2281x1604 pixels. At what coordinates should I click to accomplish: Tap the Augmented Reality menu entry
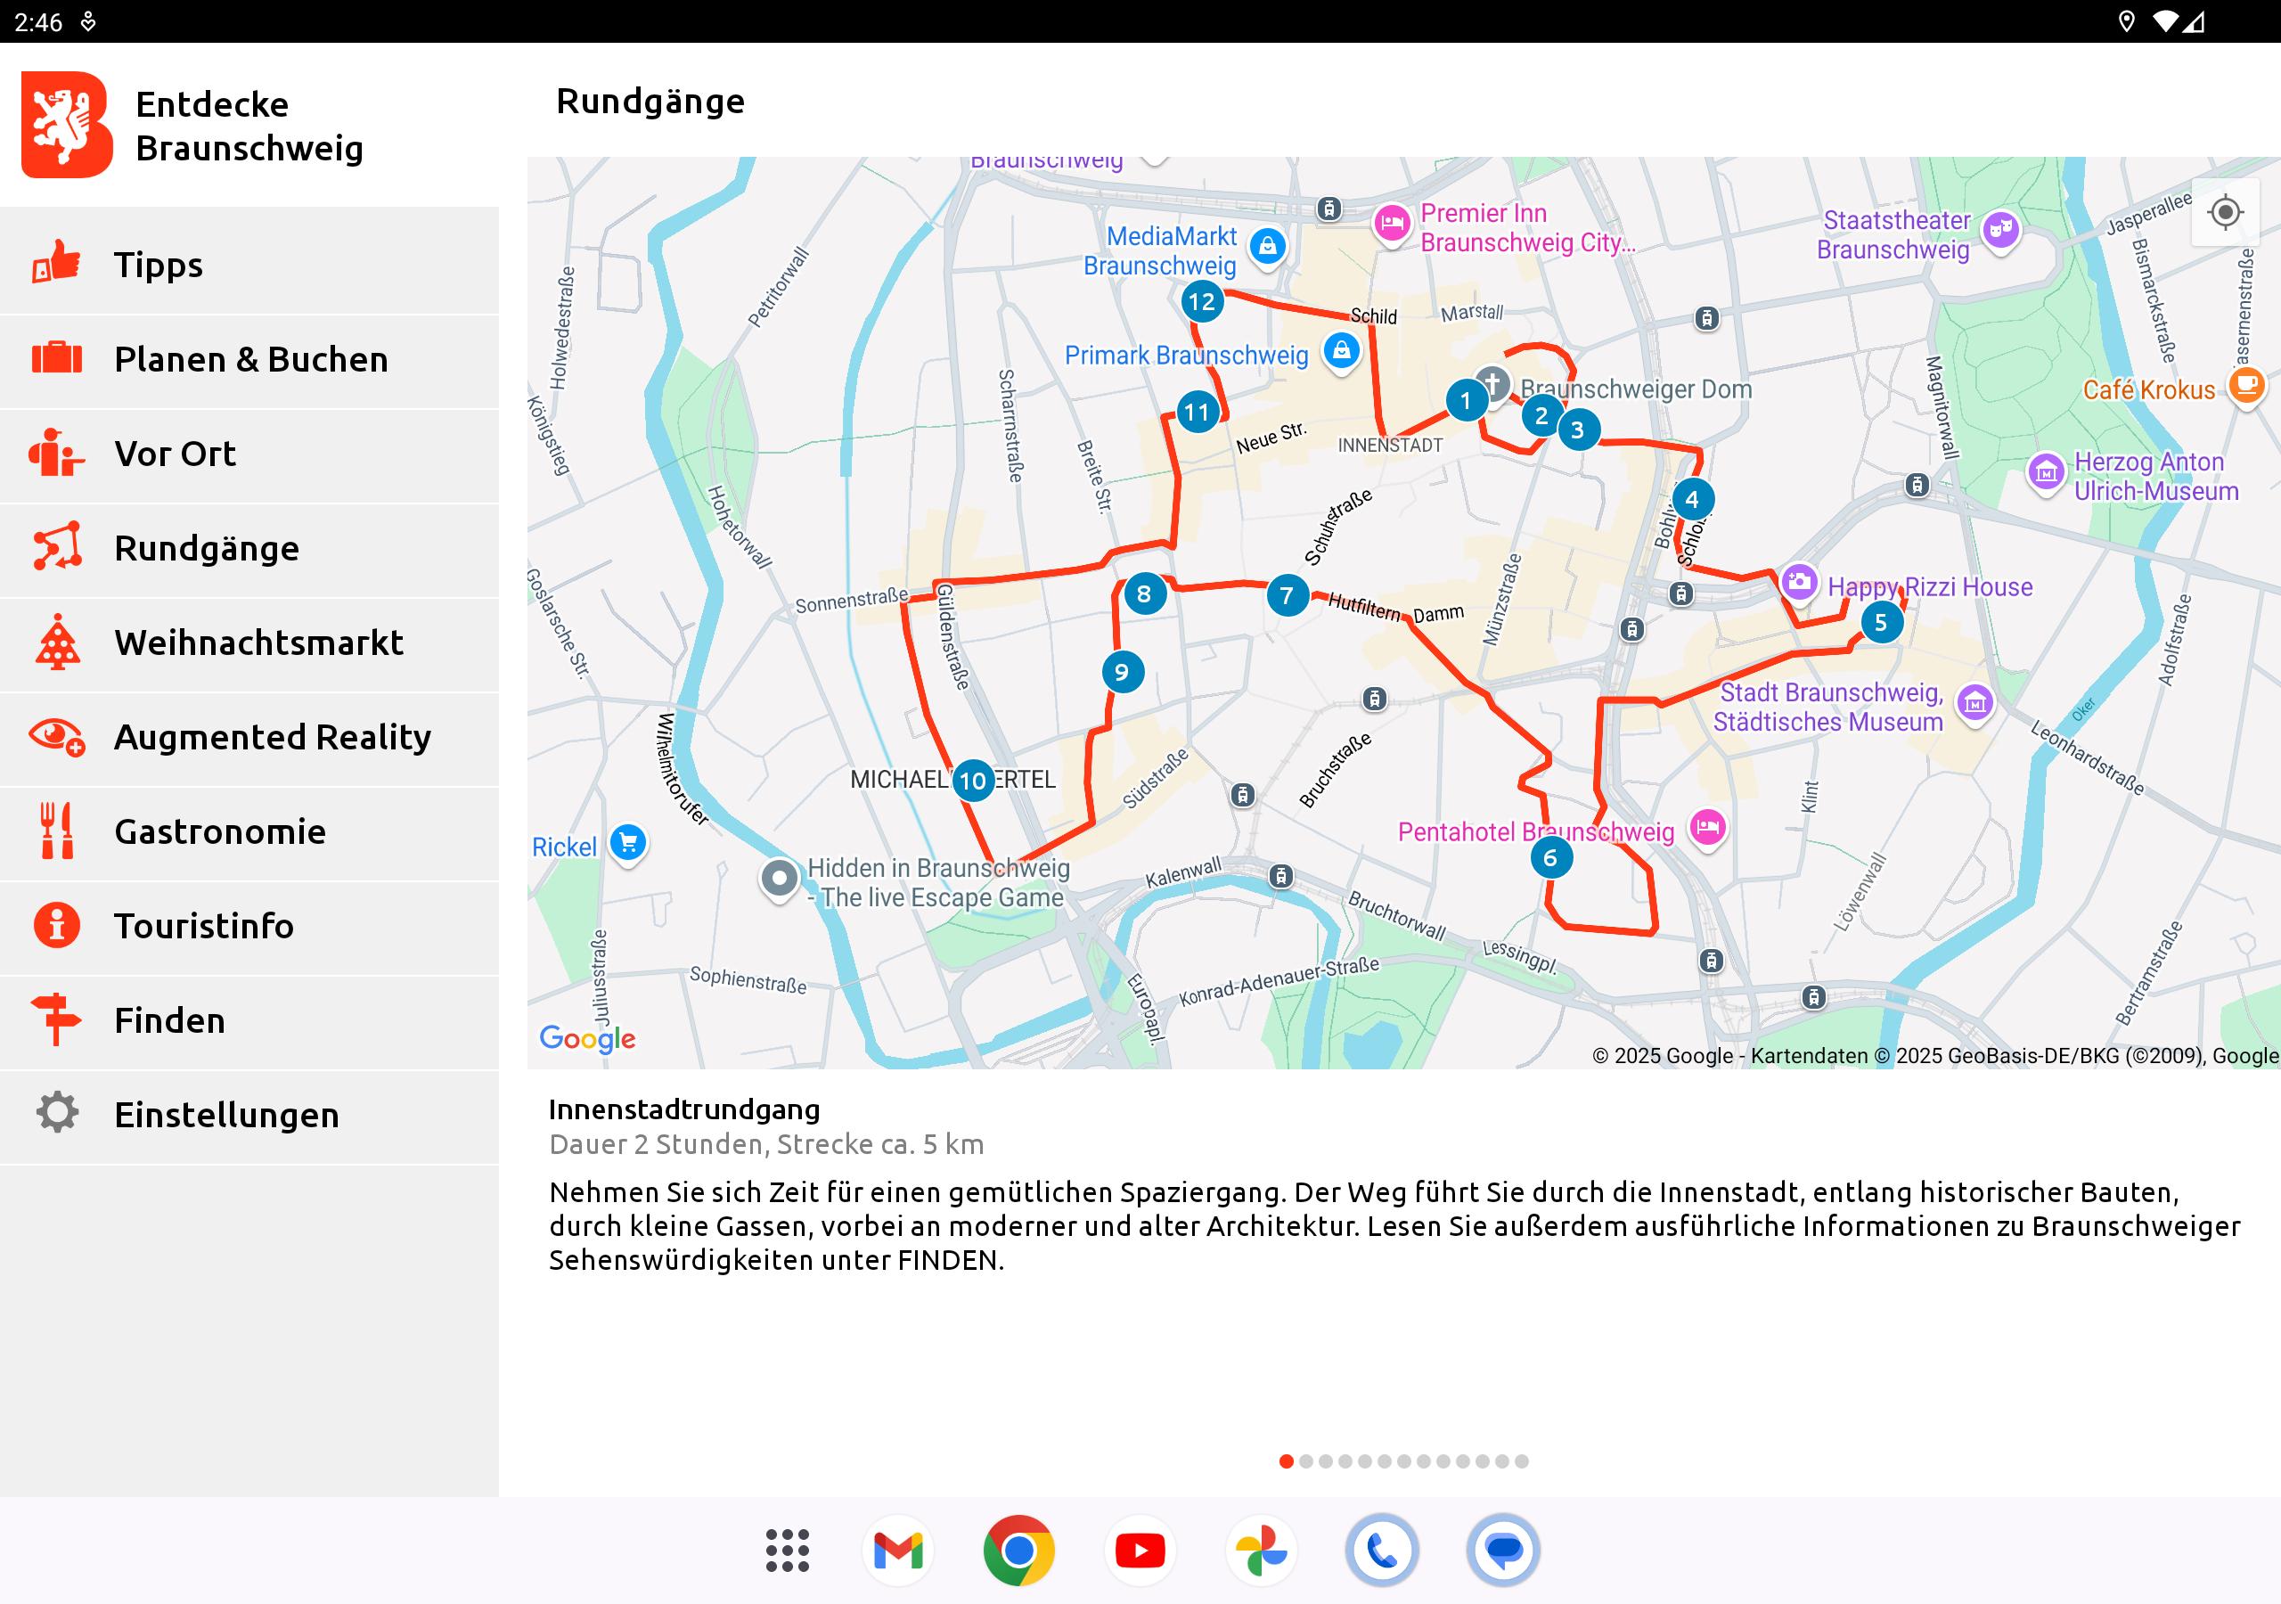point(249,736)
